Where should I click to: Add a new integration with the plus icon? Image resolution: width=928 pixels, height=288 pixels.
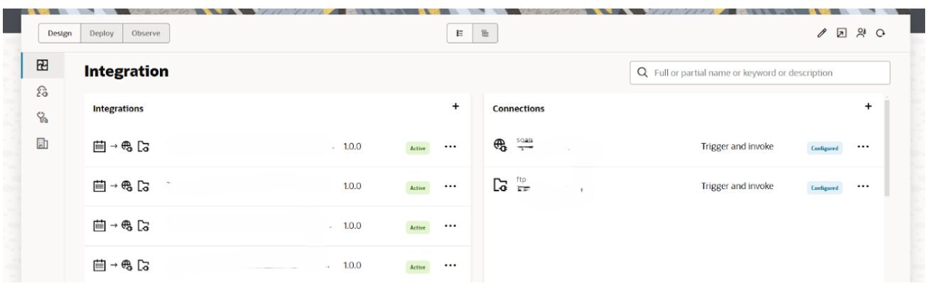pos(455,107)
